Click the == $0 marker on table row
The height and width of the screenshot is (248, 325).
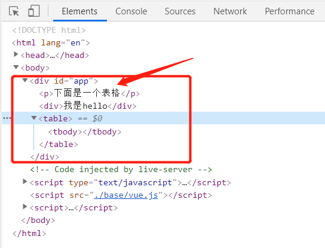click(90, 118)
